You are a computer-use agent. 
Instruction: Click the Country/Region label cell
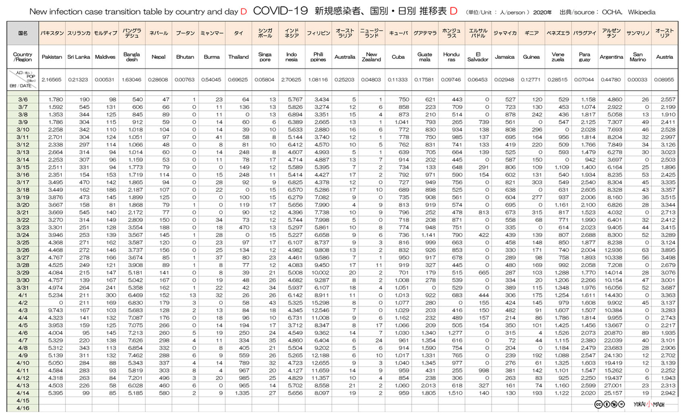[x=23, y=57]
